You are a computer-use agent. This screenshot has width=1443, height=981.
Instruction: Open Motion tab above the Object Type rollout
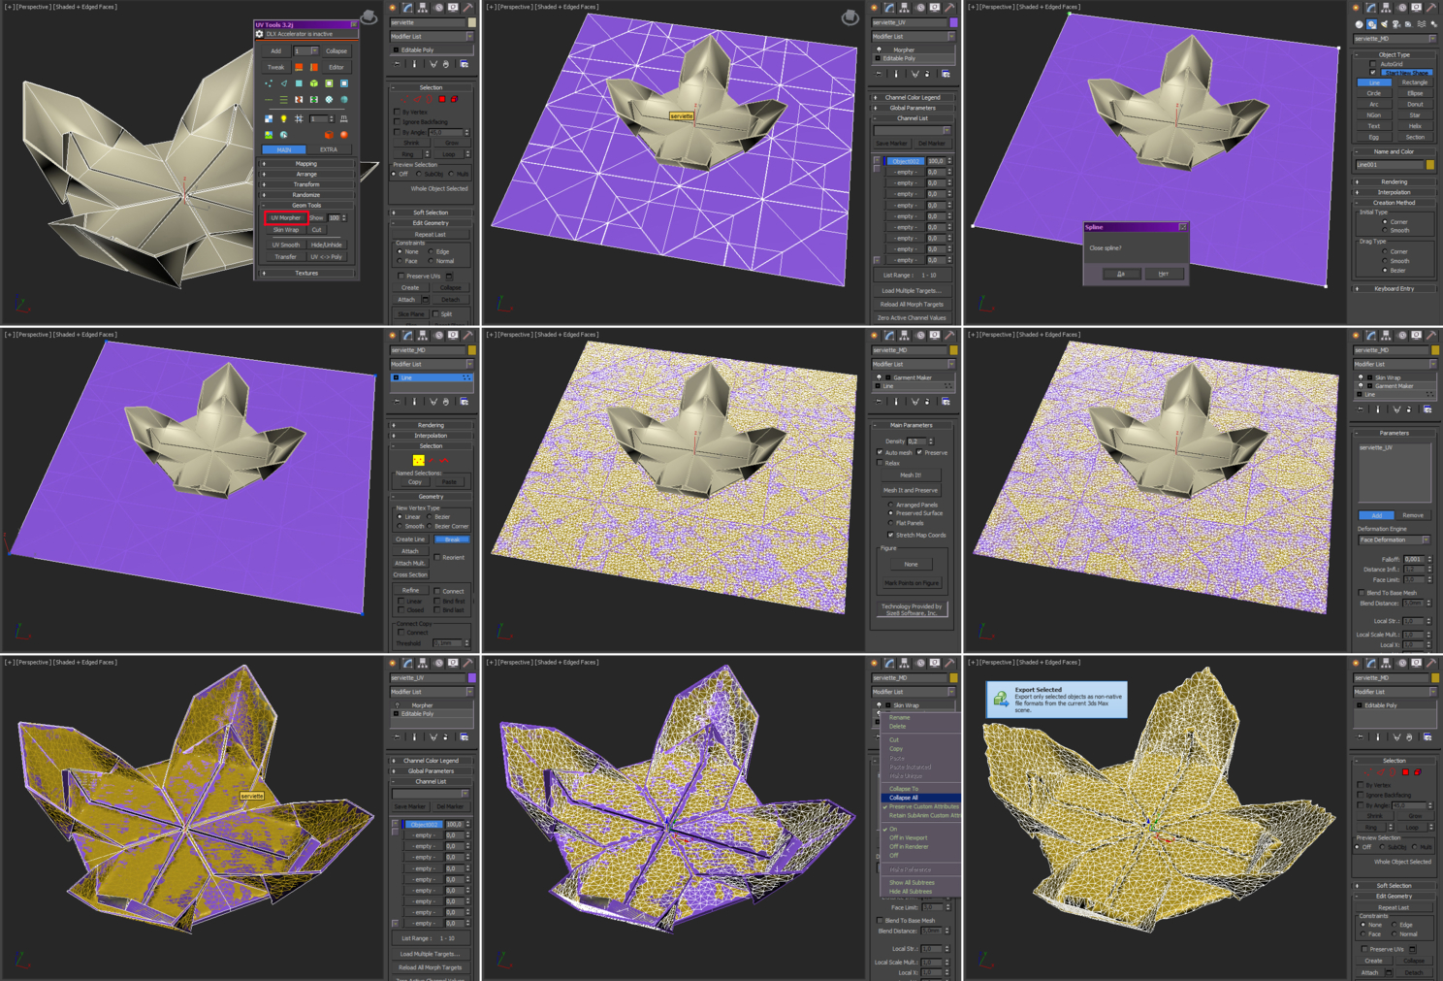1401,8
